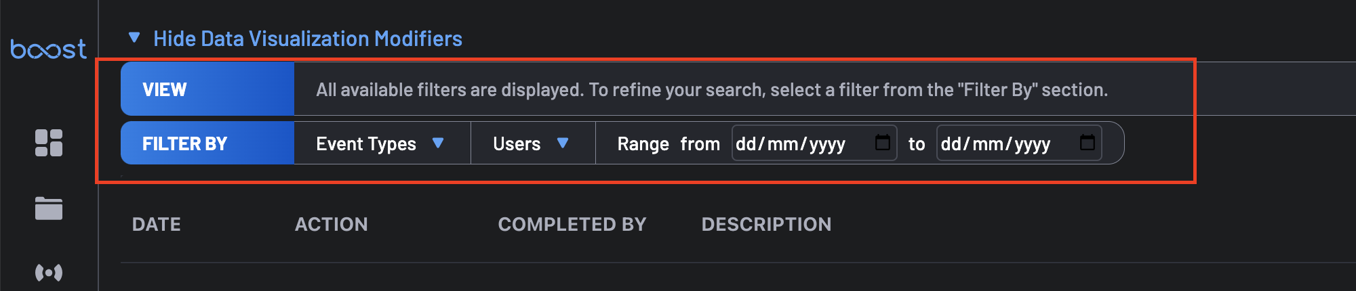Sort by the ACTION column header

click(x=332, y=225)
